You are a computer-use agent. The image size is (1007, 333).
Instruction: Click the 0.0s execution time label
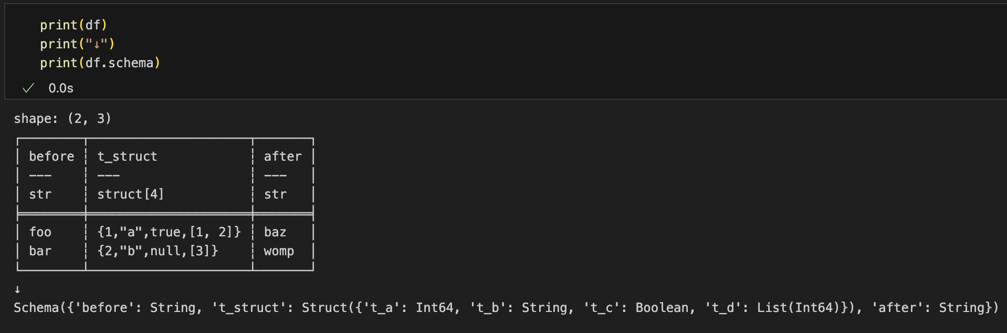coord(61,88)
